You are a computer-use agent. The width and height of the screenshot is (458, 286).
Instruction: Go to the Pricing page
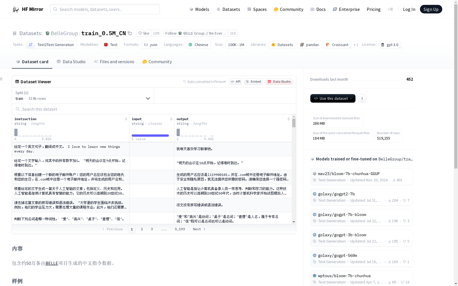[374, 9]
